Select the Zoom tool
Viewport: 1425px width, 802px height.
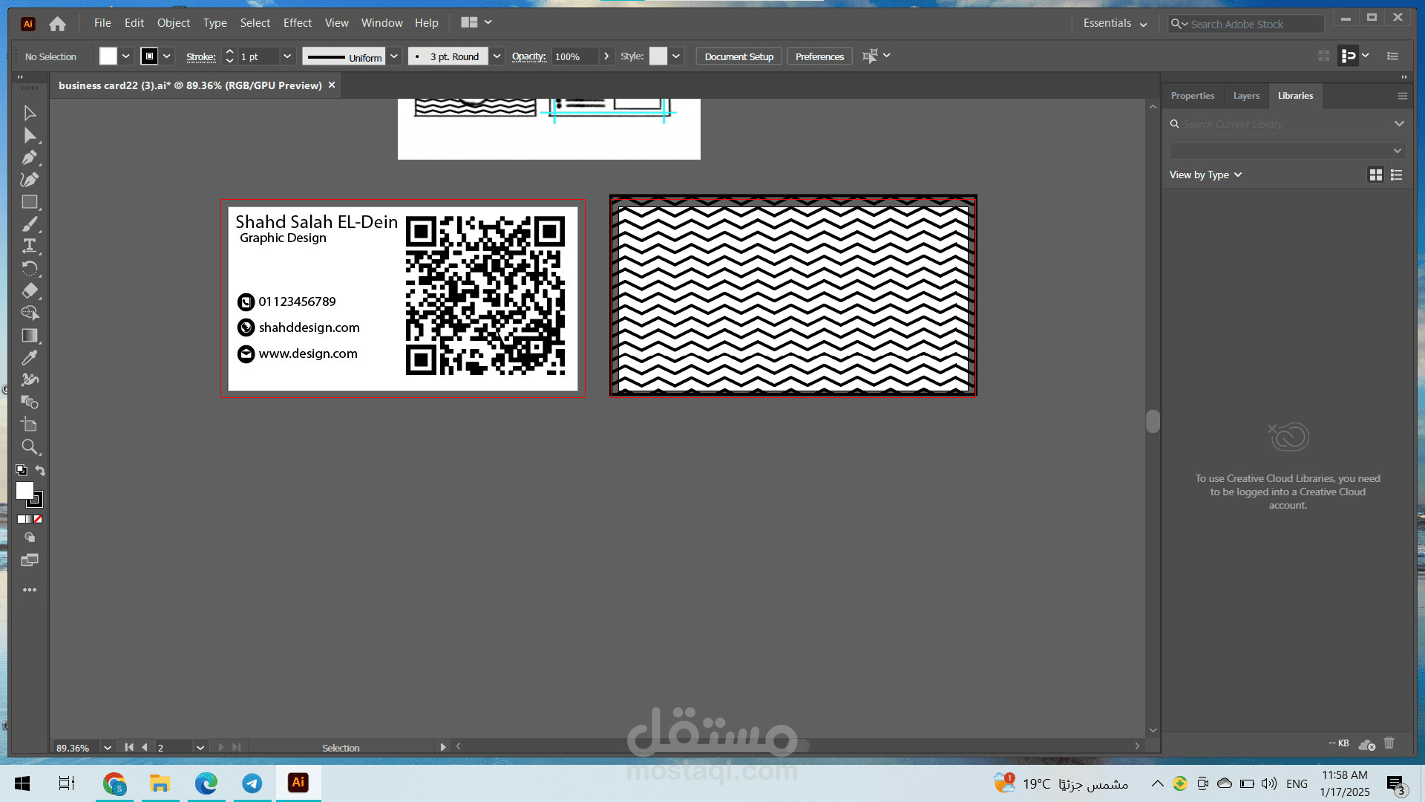tap(30, 447)
